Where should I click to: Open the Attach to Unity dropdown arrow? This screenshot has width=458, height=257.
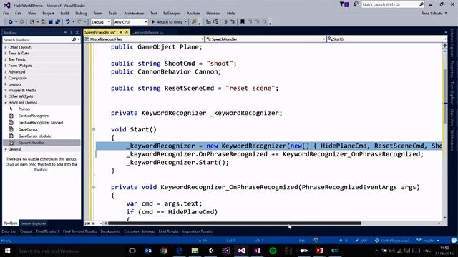coord(185,22)
